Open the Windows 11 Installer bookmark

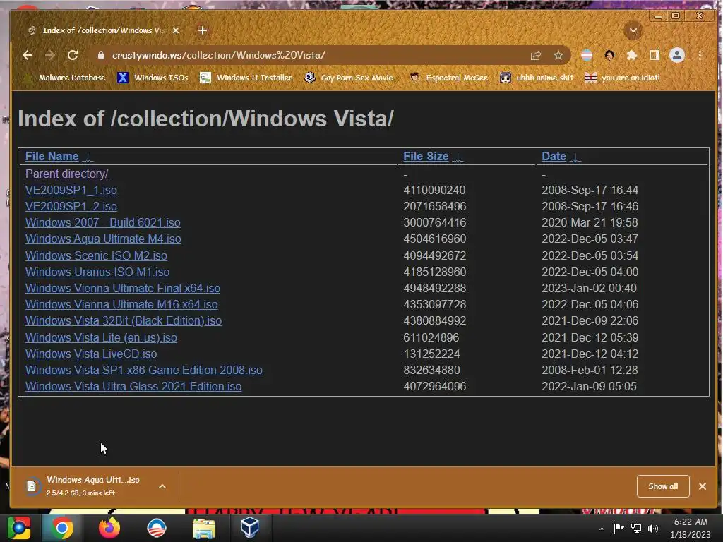point(246,78)
